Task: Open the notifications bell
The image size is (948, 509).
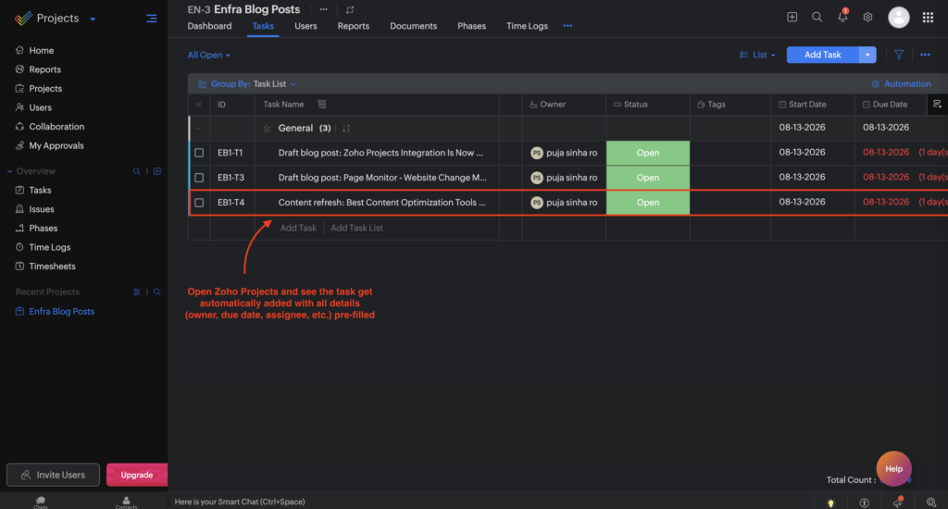Action: tap(842, 17)
